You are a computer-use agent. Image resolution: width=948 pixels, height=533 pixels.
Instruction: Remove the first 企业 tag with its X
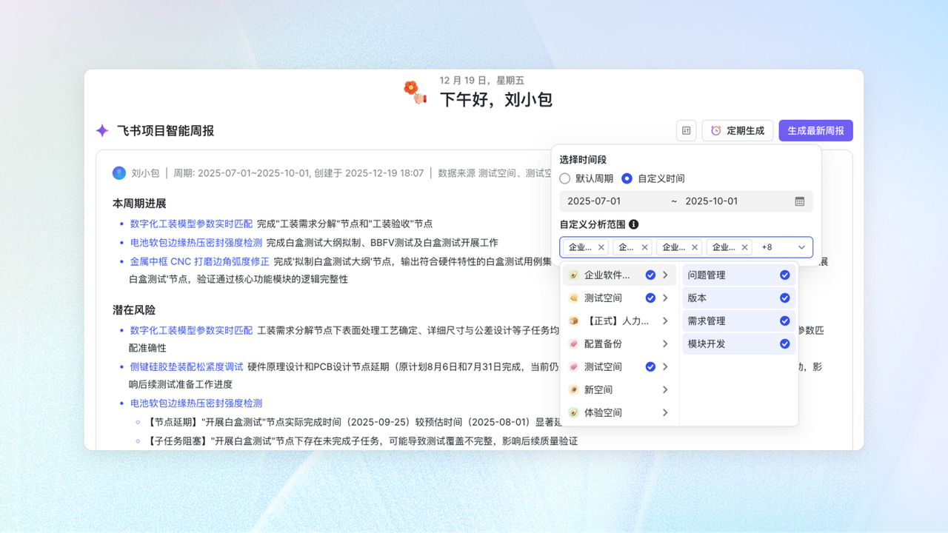click(x=601, y=247)
